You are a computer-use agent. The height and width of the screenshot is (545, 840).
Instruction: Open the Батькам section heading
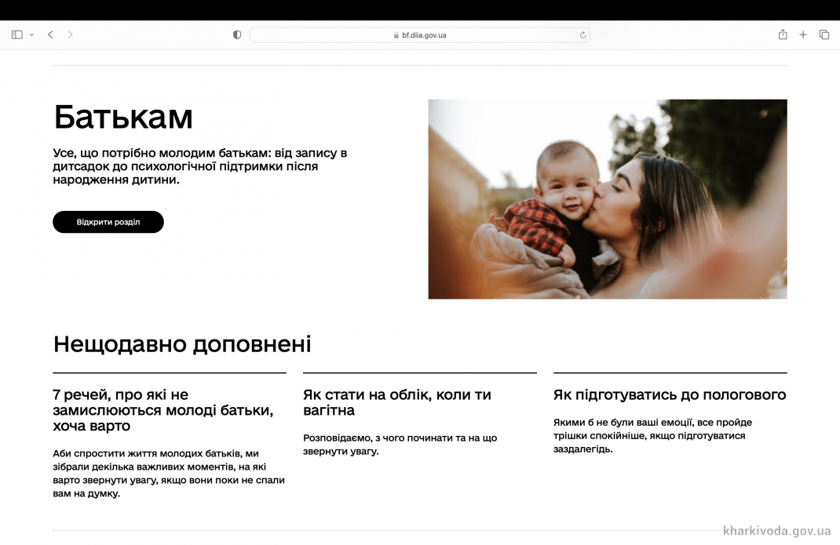tap(123, 118)
